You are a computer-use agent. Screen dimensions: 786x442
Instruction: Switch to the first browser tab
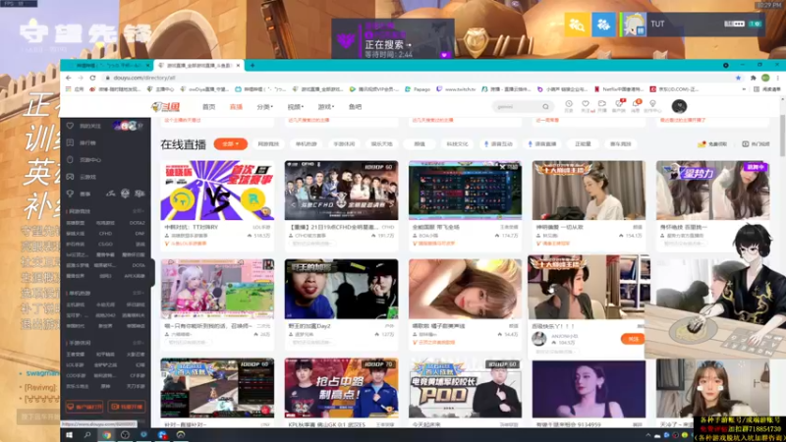pyautogui.click(x=107, y=65)
